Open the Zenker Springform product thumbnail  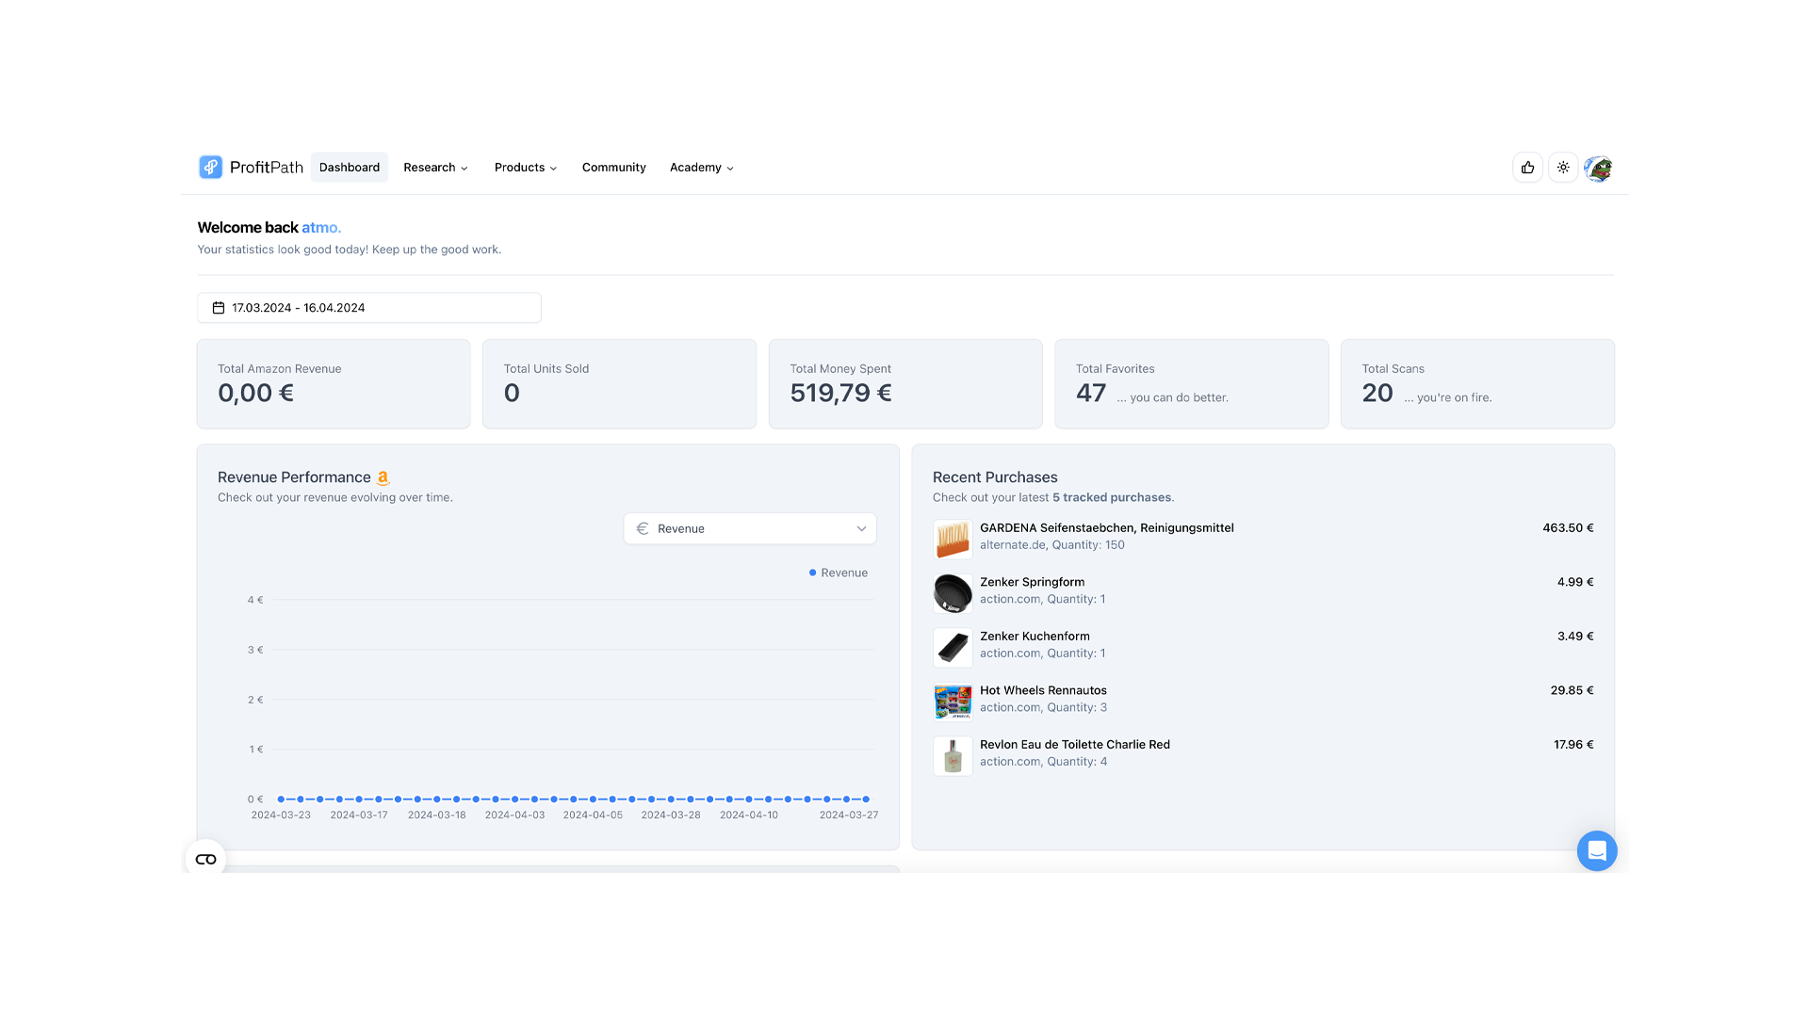point(953,593)
